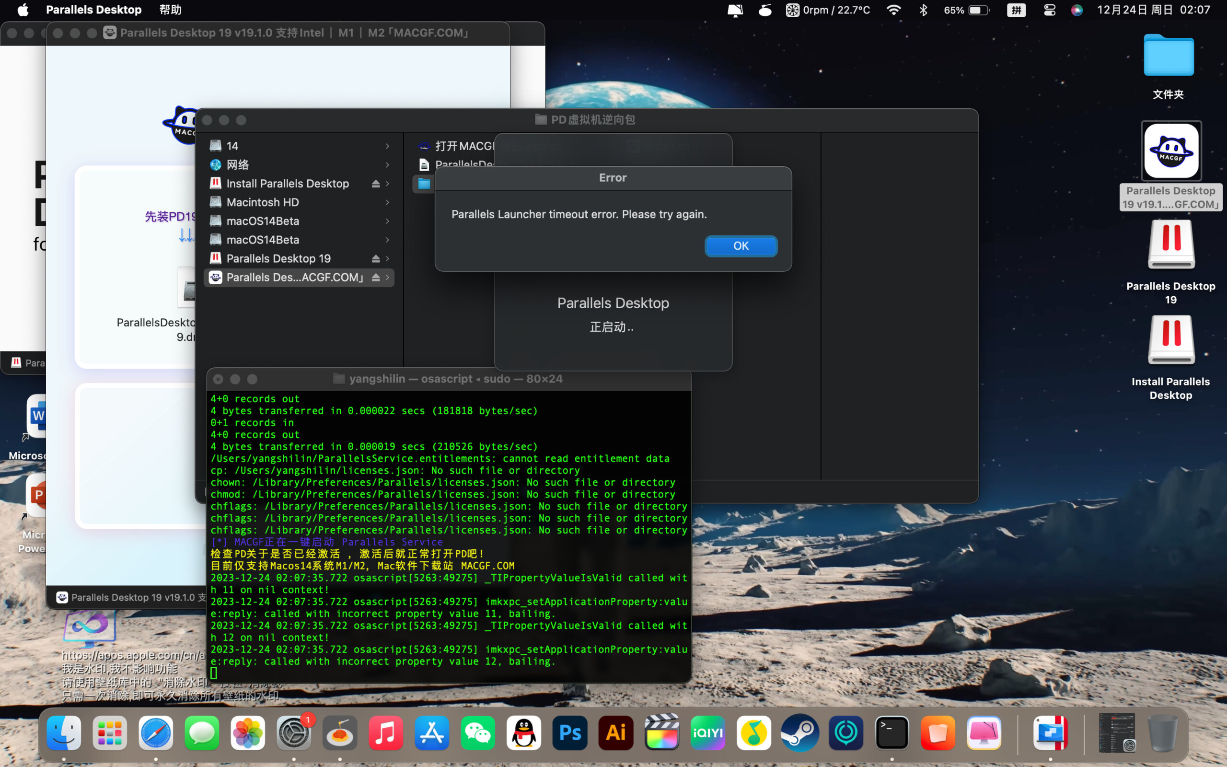Open the Parallels Desktop app menu

click(94, 10)
